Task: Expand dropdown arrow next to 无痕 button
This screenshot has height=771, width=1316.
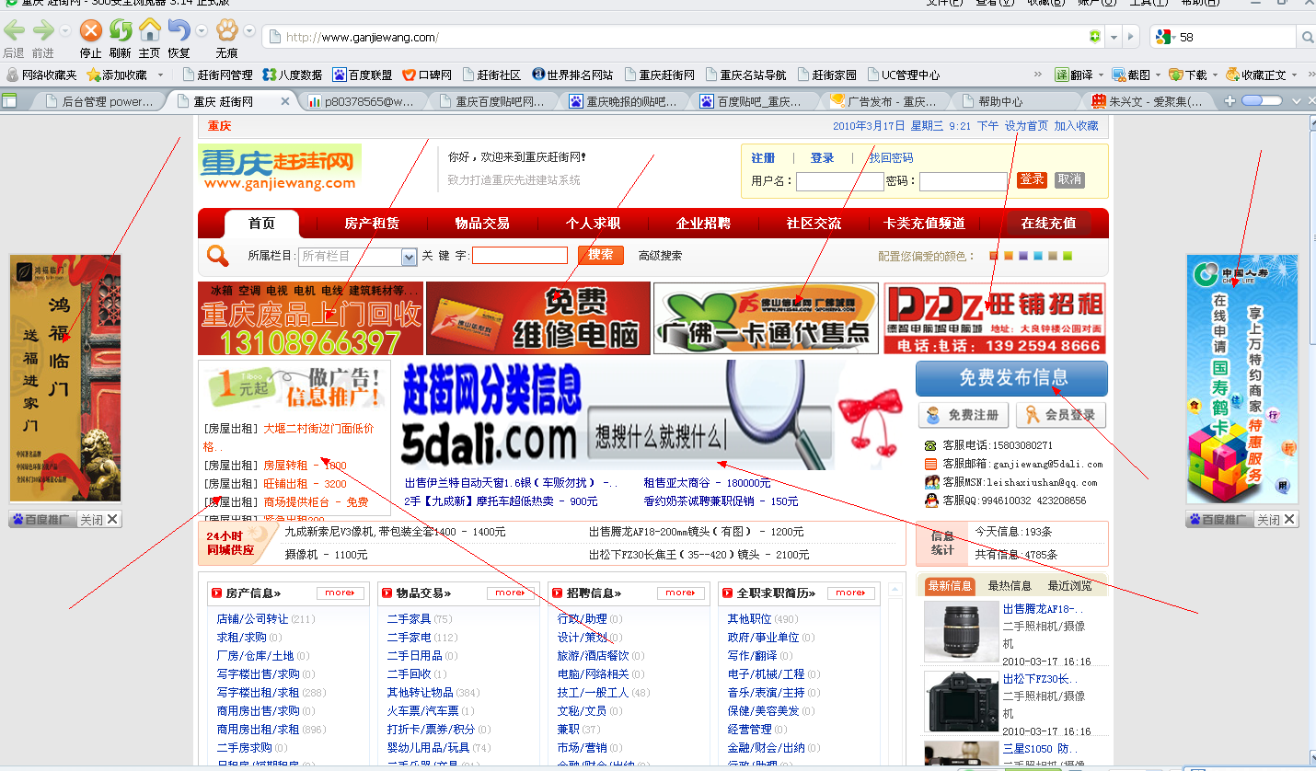Action: (249, 31)
